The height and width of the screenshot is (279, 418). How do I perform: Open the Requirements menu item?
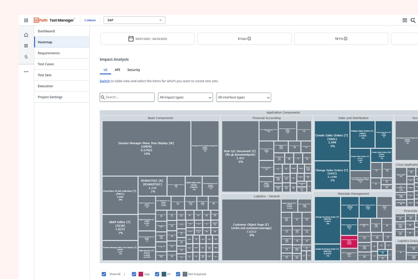(62, 53)
